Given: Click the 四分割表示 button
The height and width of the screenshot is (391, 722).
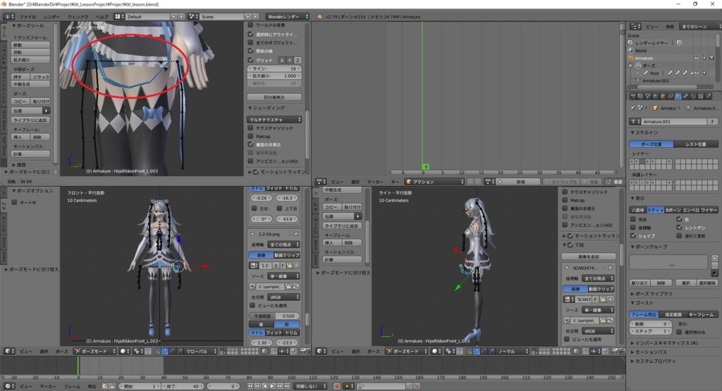Looking at the screenshot, I should (x=274, y=97).
